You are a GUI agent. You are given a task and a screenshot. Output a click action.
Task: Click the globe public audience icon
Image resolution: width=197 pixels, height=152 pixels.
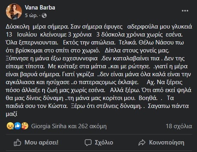point(44,15)
